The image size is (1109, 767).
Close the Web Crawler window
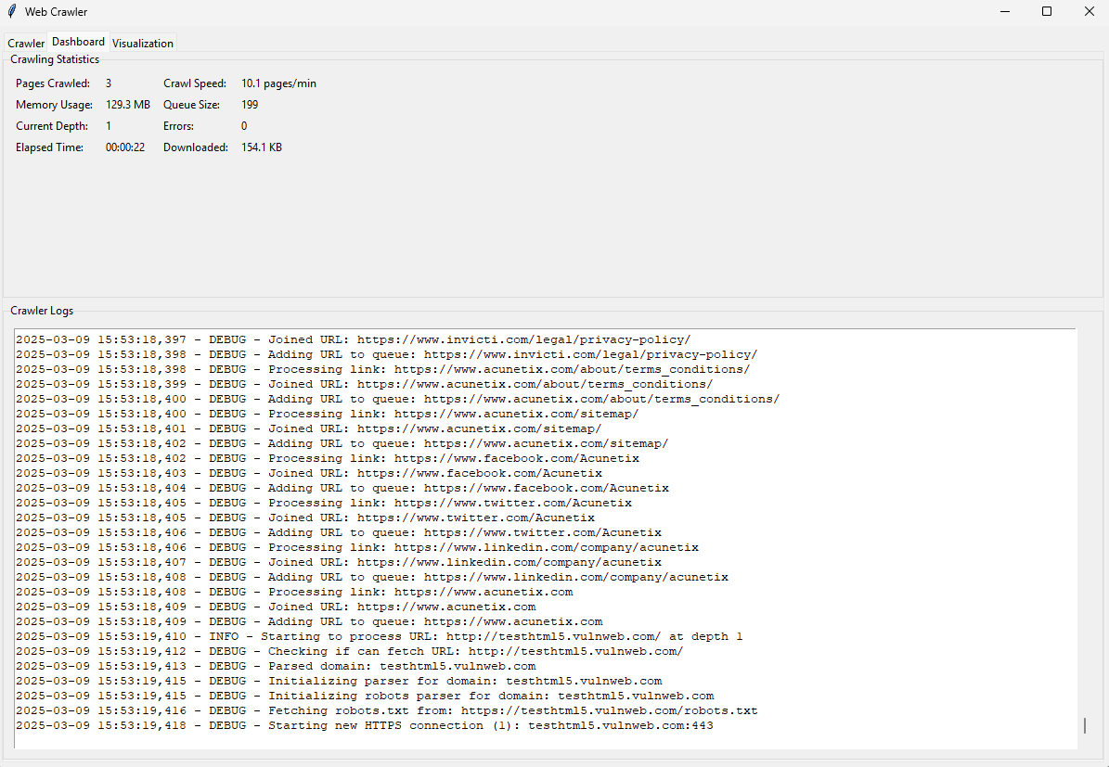[x=1089, y=11]
